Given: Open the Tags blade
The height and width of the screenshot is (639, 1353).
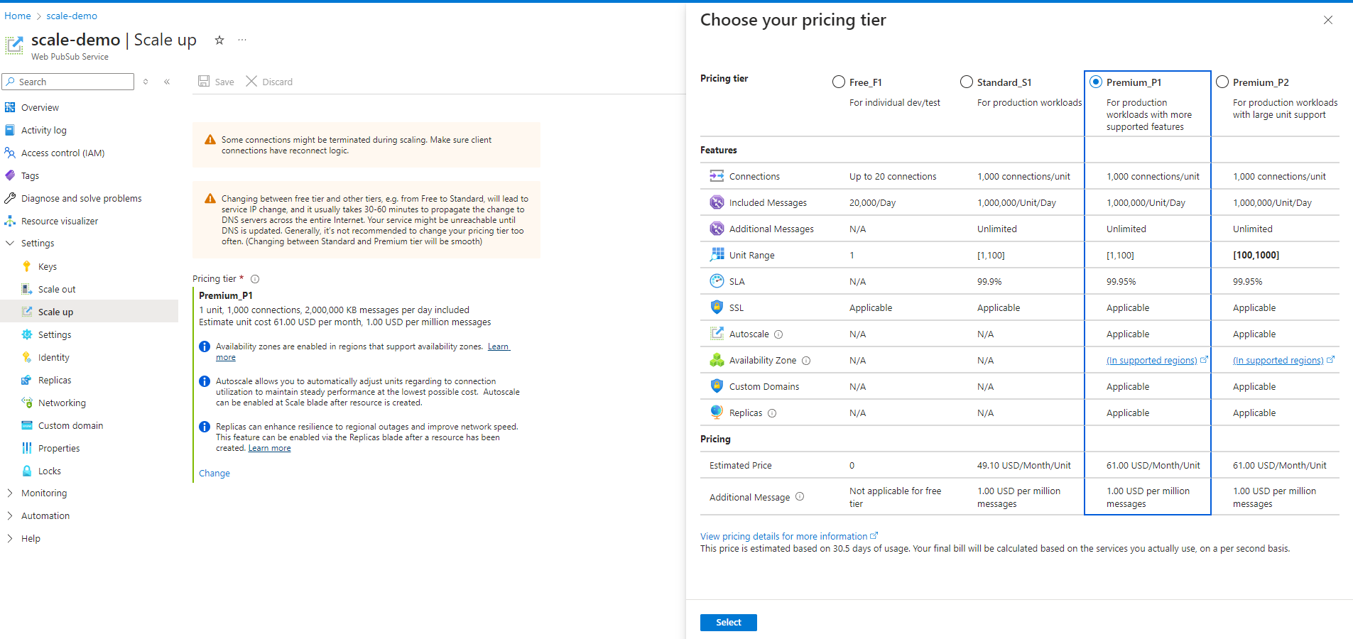Looking at the screenshot, I should 31,175.
